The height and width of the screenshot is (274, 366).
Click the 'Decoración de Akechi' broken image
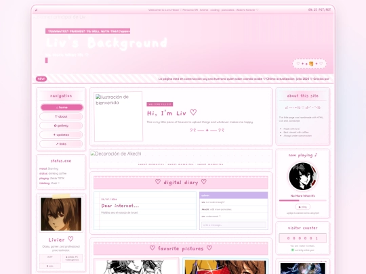pyautogui.click(x=116, y=154)
